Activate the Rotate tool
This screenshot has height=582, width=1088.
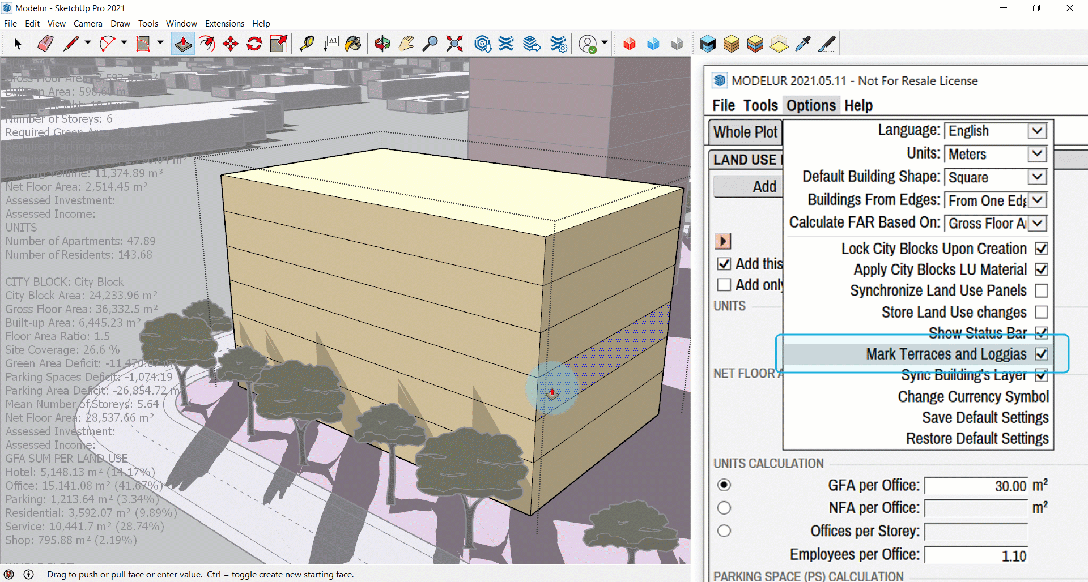coord(254,44)
